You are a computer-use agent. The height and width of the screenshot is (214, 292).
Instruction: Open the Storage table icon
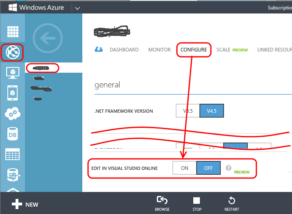tap(12, 154)
